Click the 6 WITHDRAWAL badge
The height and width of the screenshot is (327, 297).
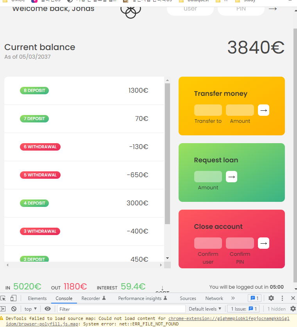(40, 147)
